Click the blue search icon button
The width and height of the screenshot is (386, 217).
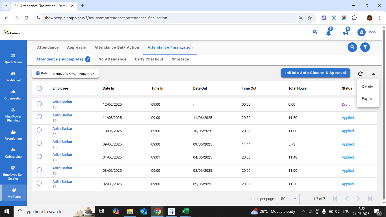click(x=352, y=47)
